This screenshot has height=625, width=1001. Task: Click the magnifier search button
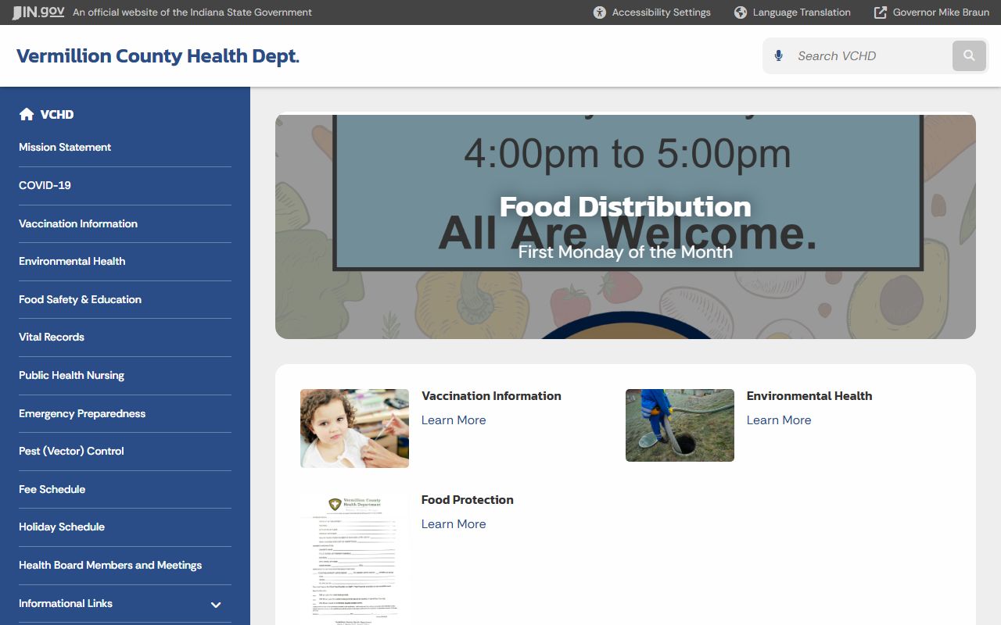tap(969, 55)
